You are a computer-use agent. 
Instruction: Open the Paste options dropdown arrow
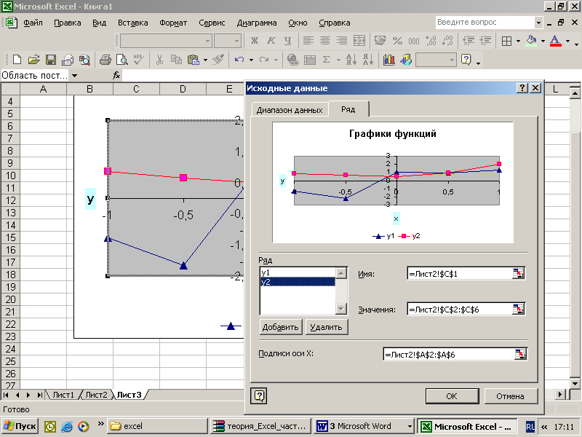point(205,60)
